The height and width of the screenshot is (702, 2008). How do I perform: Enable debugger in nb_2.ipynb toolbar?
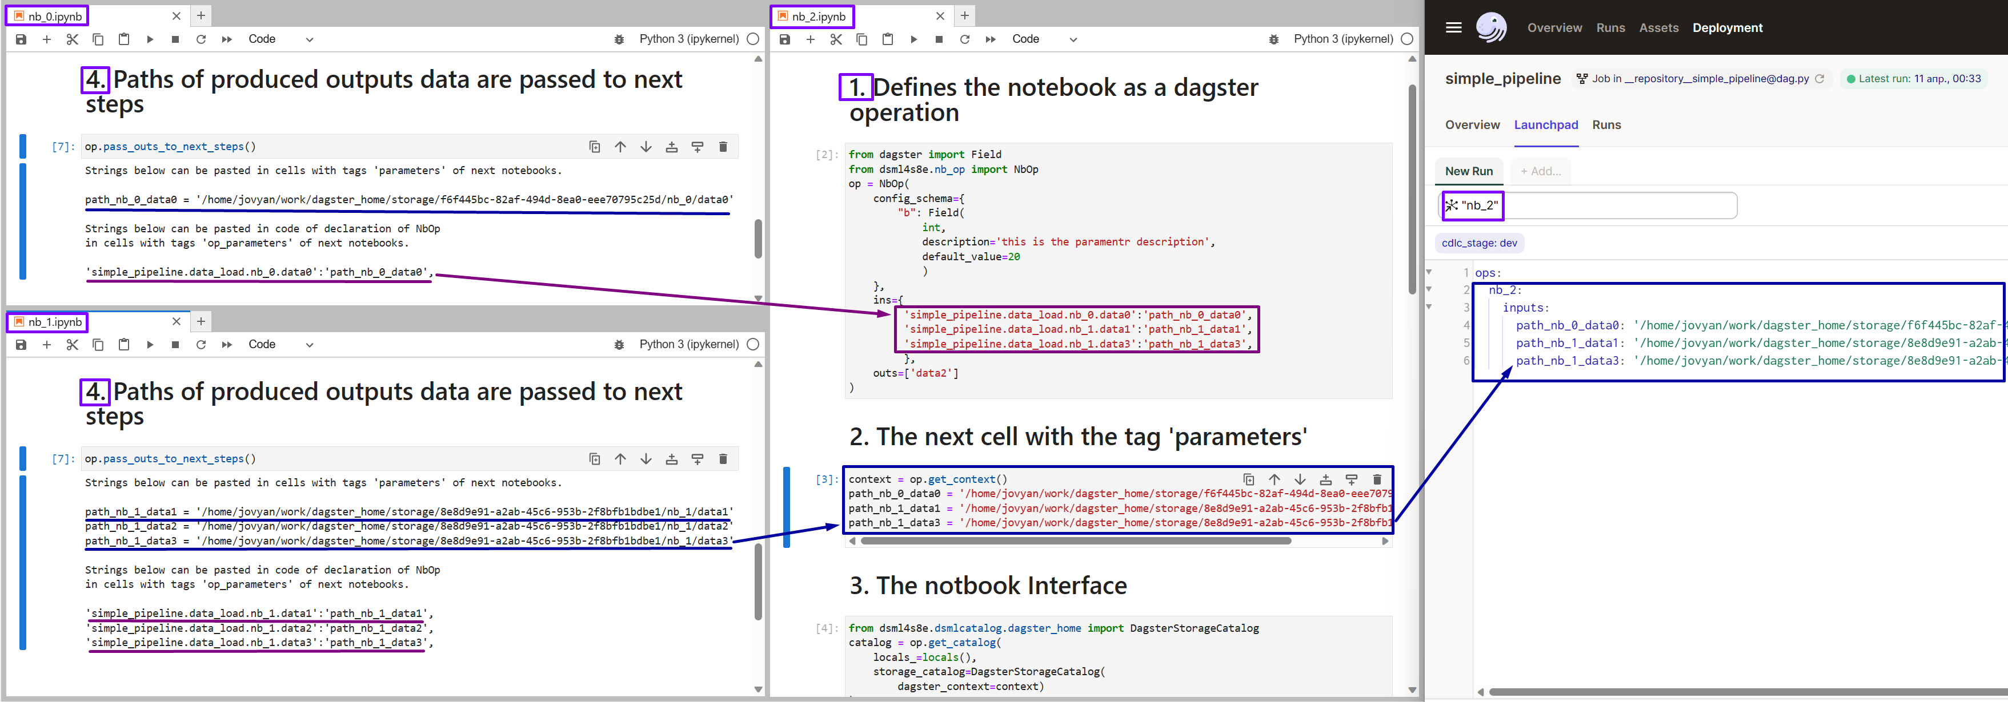pos(1274,39)
